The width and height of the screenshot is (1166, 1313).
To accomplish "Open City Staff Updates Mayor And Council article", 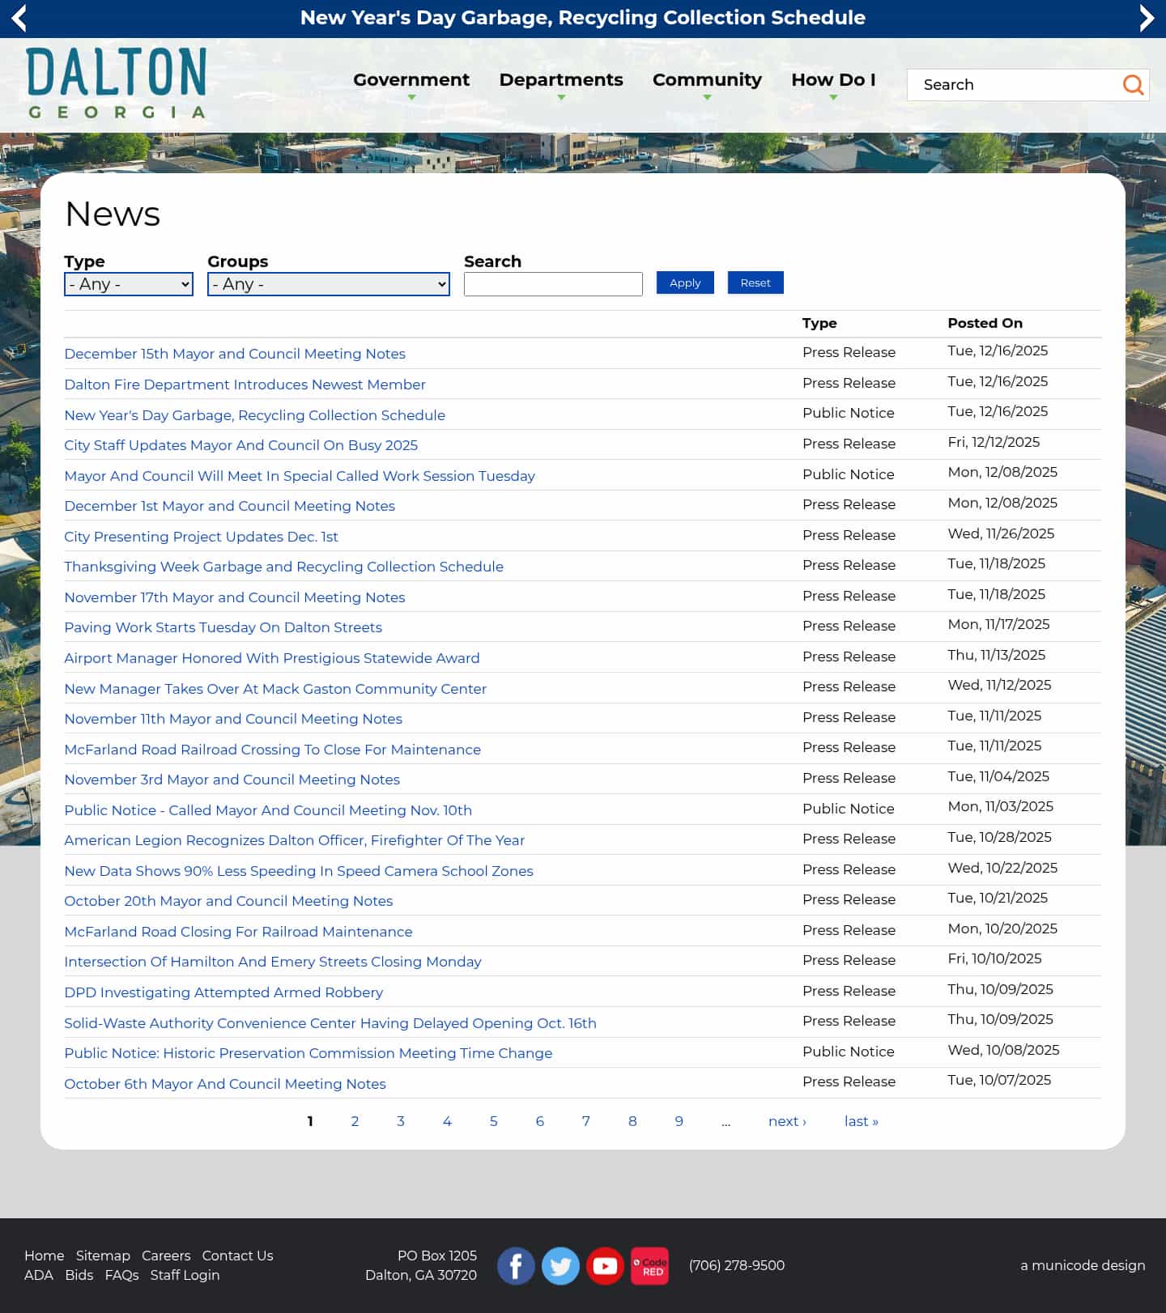I will point(240,445).
